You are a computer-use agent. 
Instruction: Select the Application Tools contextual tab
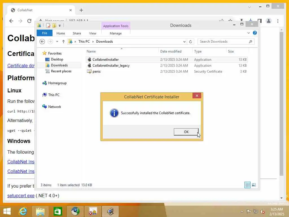pos(116,26)
